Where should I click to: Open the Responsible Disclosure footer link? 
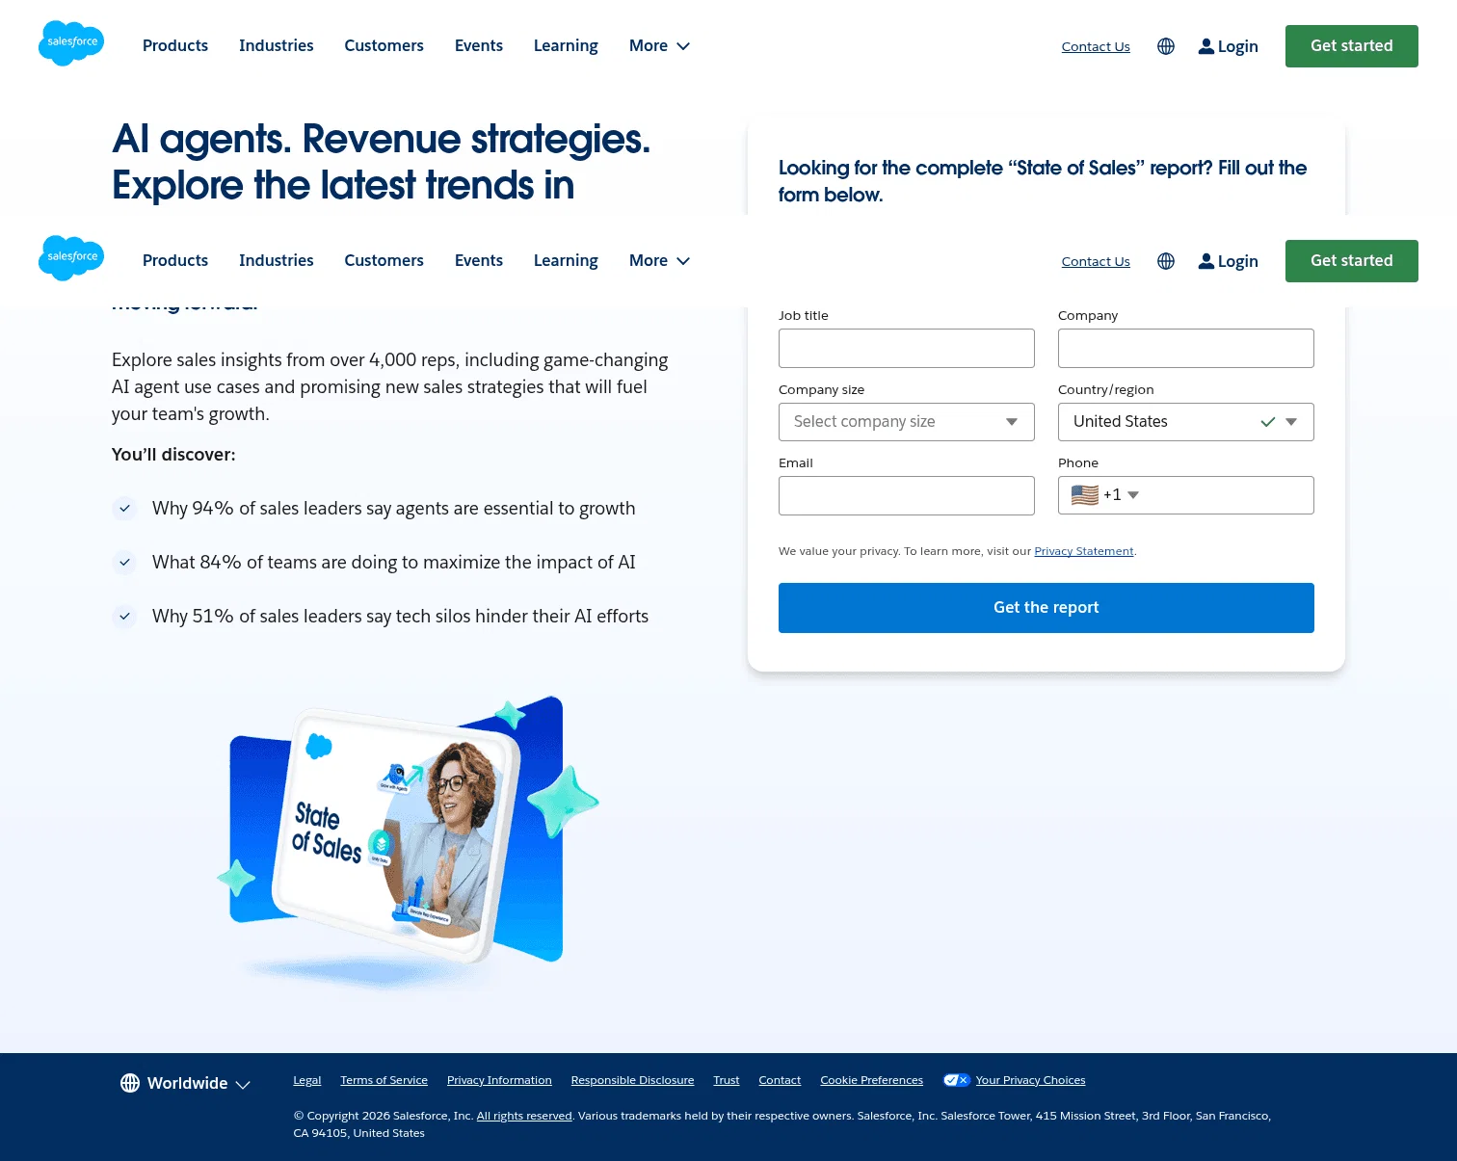pos(632,1080)
